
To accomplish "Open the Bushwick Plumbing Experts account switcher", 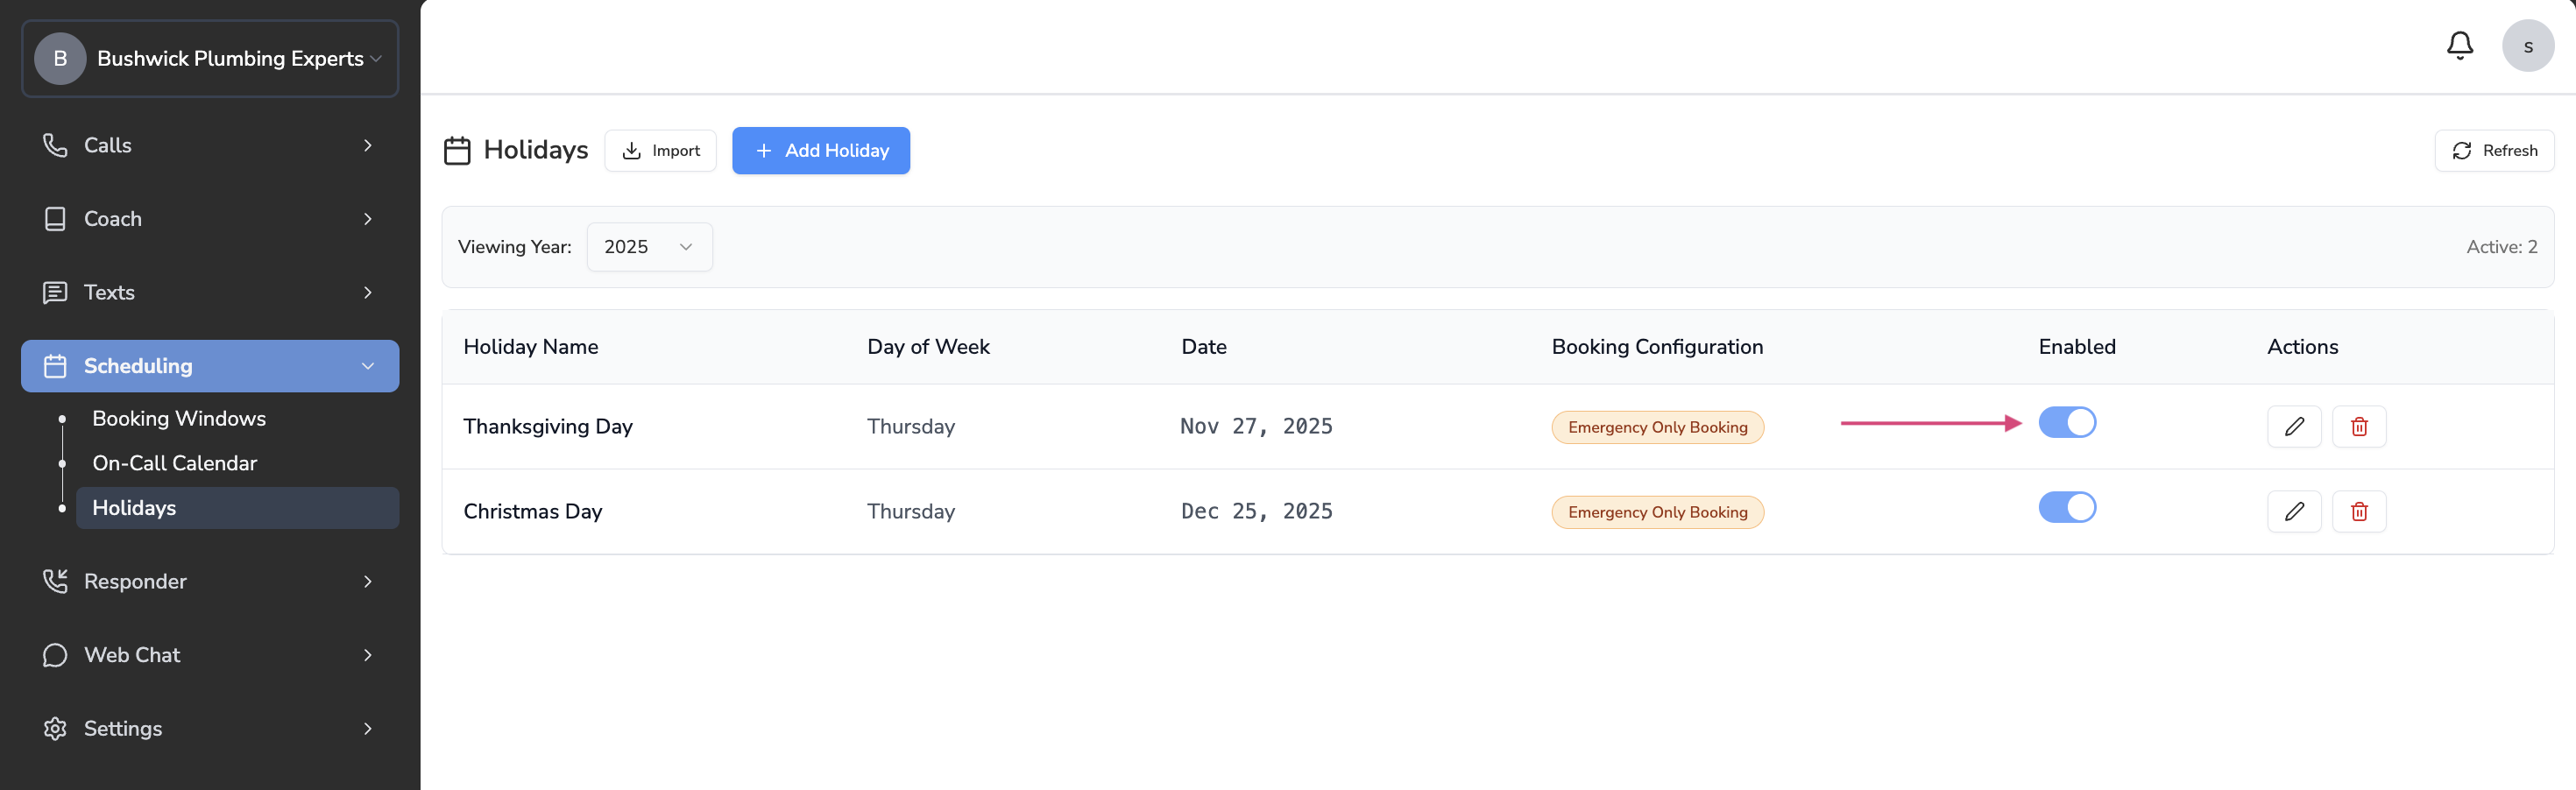I will tap(210, 59).
